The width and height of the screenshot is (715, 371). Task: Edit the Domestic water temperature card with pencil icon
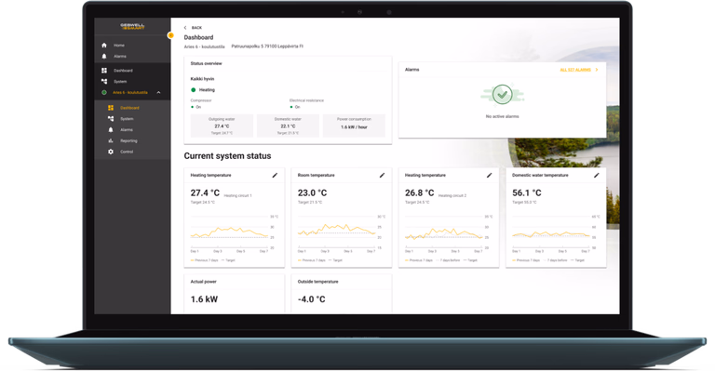tap(597, 175)
